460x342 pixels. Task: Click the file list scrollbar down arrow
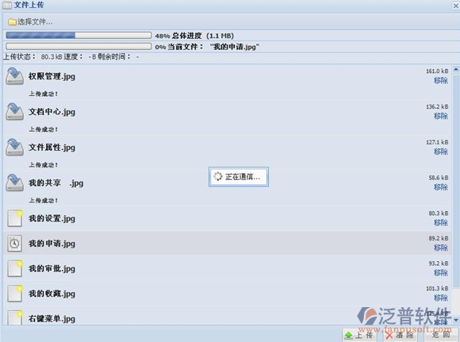pyautogui.click(x=456, y=320)
